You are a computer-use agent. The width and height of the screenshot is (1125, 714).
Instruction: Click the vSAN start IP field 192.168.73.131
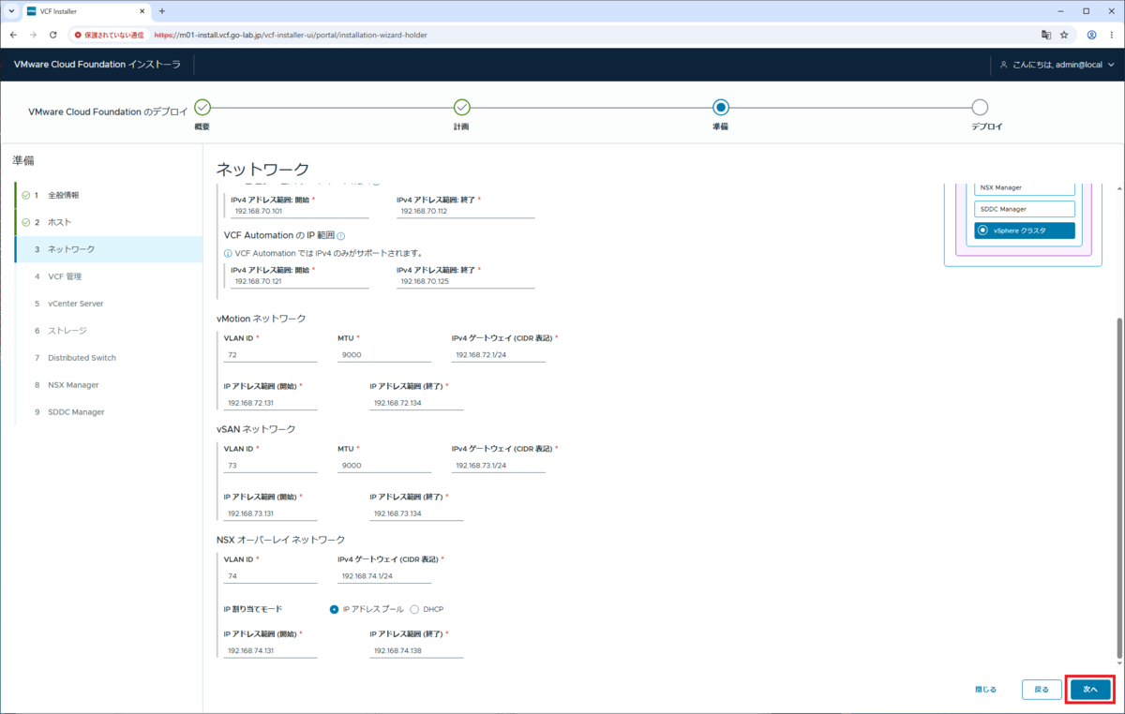pyautogui.click(x=271, y=513)
